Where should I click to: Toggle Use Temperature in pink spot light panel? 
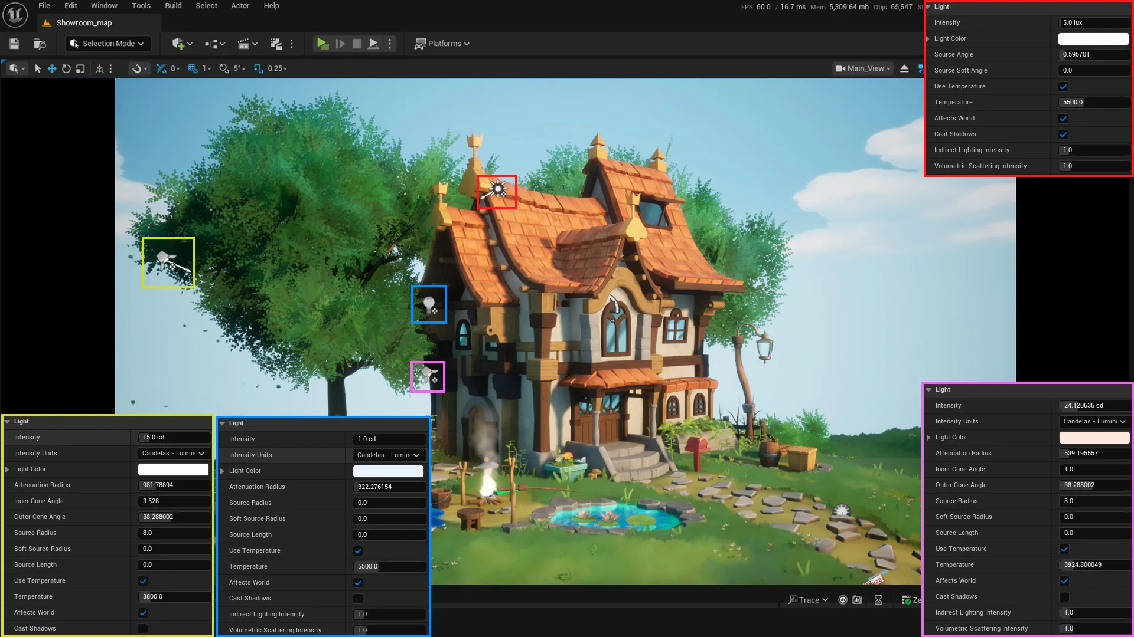1064,549
